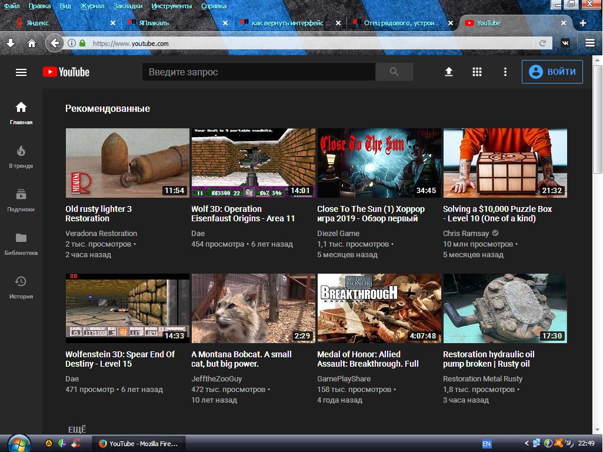Click the ВОЙТИ sign-in button
This screenshot has width=603, height=452.
click(x=552, y=72)
